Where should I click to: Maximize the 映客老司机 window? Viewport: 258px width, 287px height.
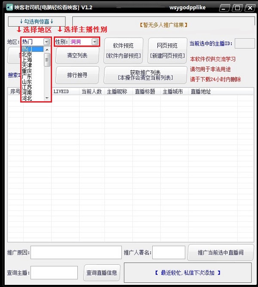pyautogui.click(x=237, y=8)
